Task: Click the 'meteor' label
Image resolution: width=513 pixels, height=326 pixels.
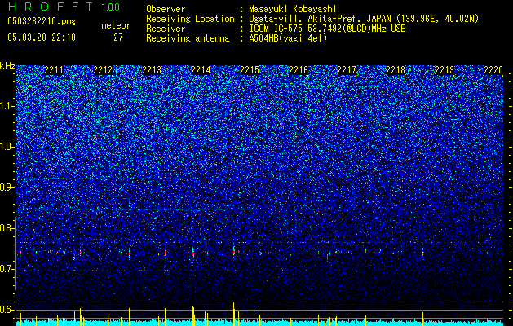Action: (116, 25)
